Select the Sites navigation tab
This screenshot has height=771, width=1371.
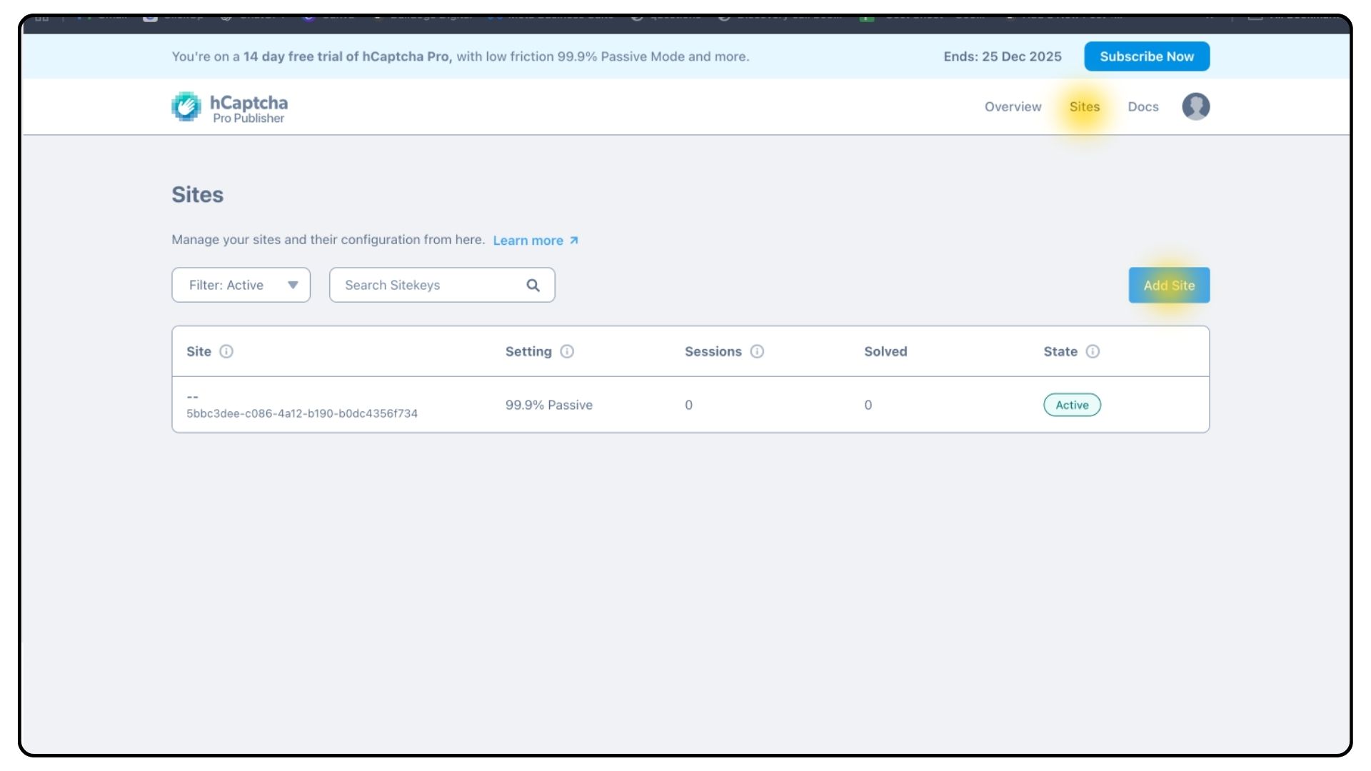(1084, 107)
